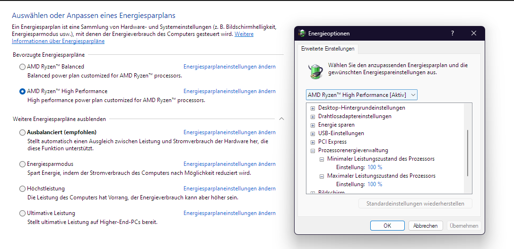Expand Desktop-Hintergrundeinstellungen tree node
Viewport: 514px width, 249px height.
(313, 108)
